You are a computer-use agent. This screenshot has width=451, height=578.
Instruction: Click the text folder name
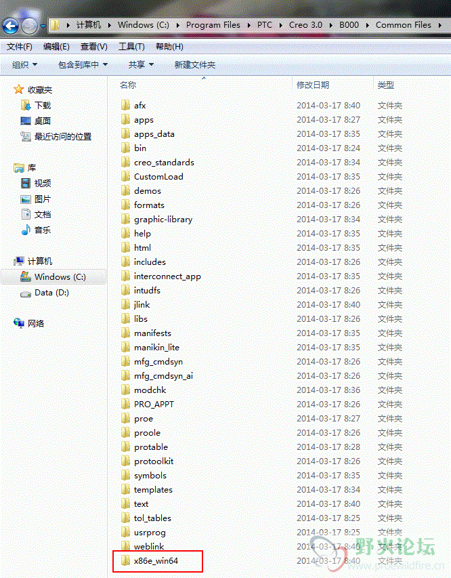point(141,504)
